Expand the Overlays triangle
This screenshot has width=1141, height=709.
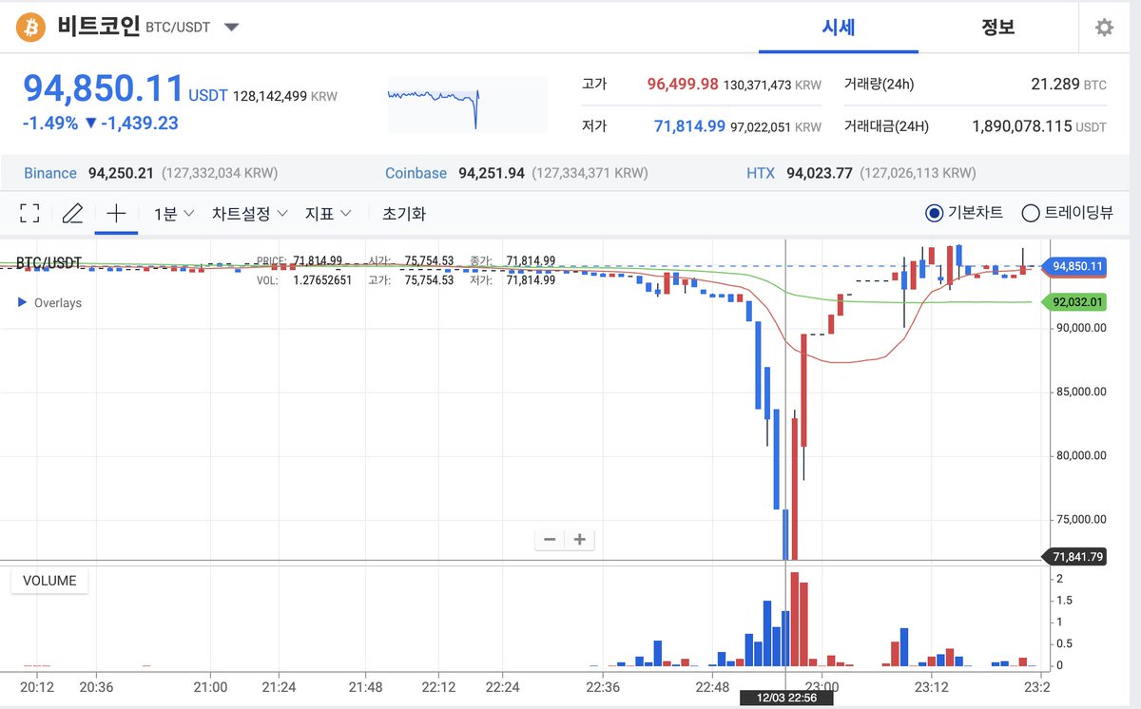pos(23,302)
